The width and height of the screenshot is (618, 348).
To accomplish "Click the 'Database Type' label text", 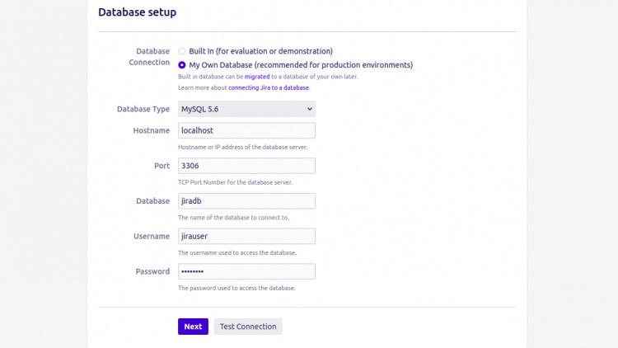I will (x=143, y=109).
